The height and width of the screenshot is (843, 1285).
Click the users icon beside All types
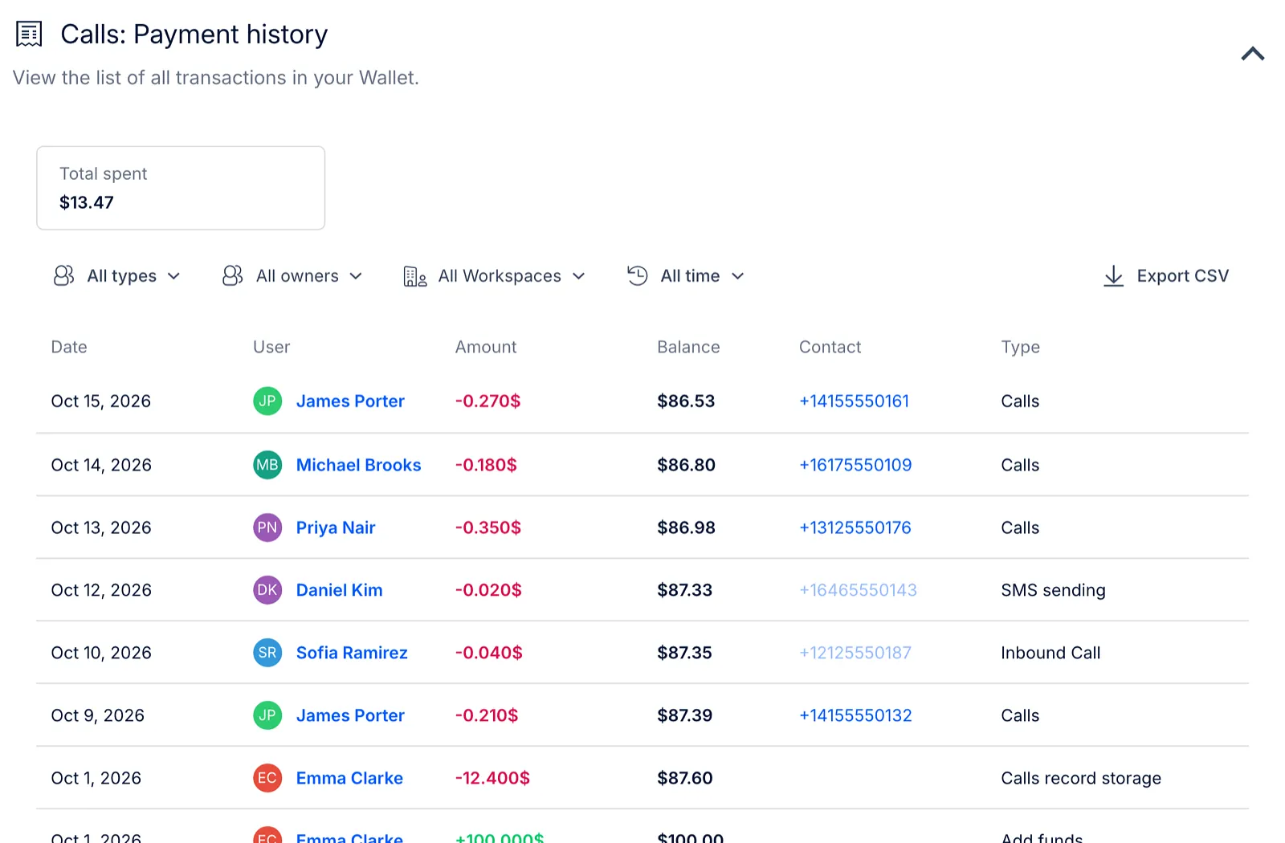pos(63,276)
